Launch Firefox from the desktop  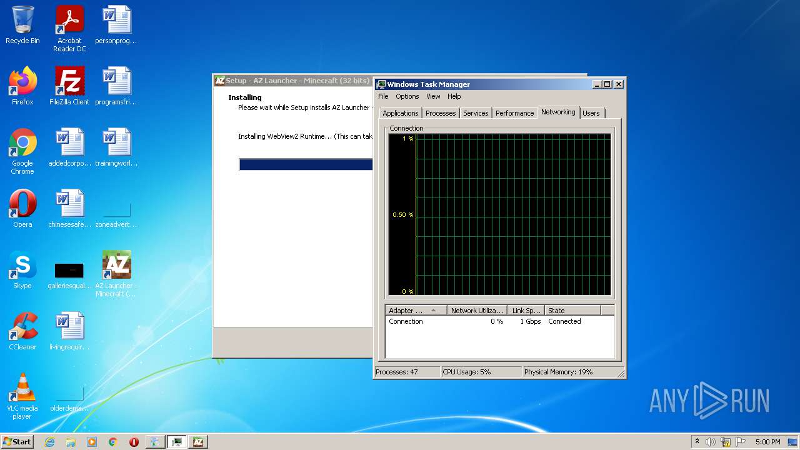(22, 86)
